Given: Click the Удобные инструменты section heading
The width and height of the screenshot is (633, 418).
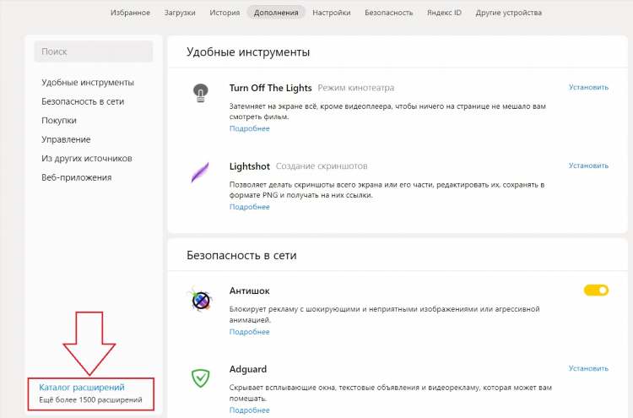Looking at the screenshot, I should click(x=248, y=52).
